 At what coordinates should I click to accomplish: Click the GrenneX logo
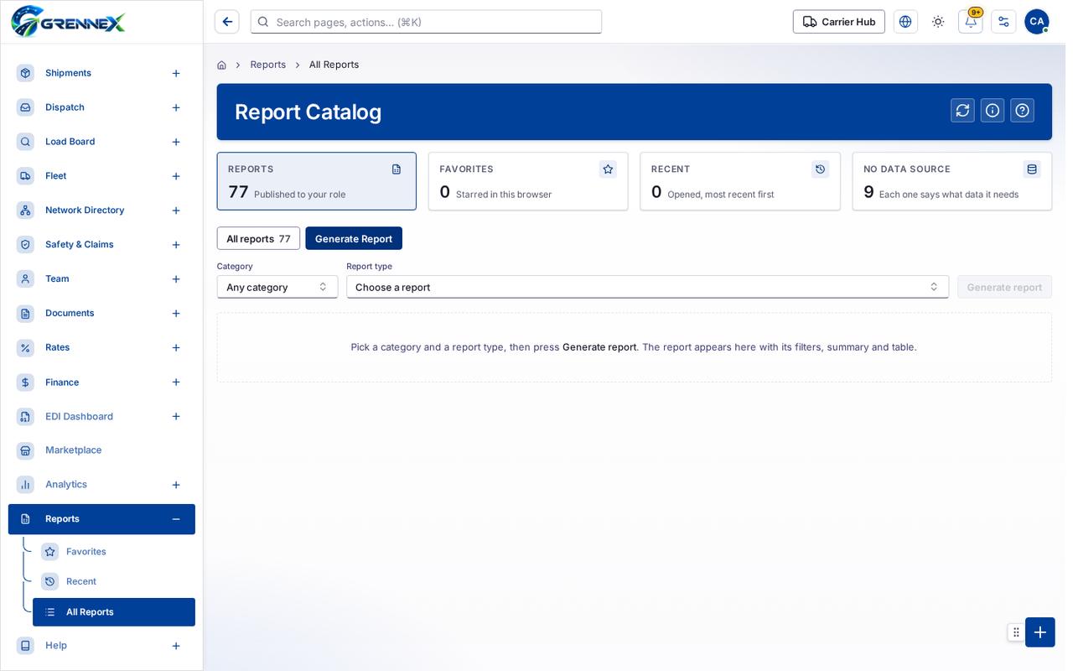69,22
